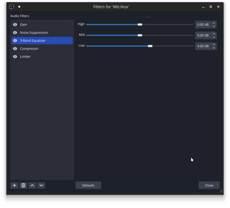
Task: Add a new audio filter with plus icon
Action: coord(14,186)
